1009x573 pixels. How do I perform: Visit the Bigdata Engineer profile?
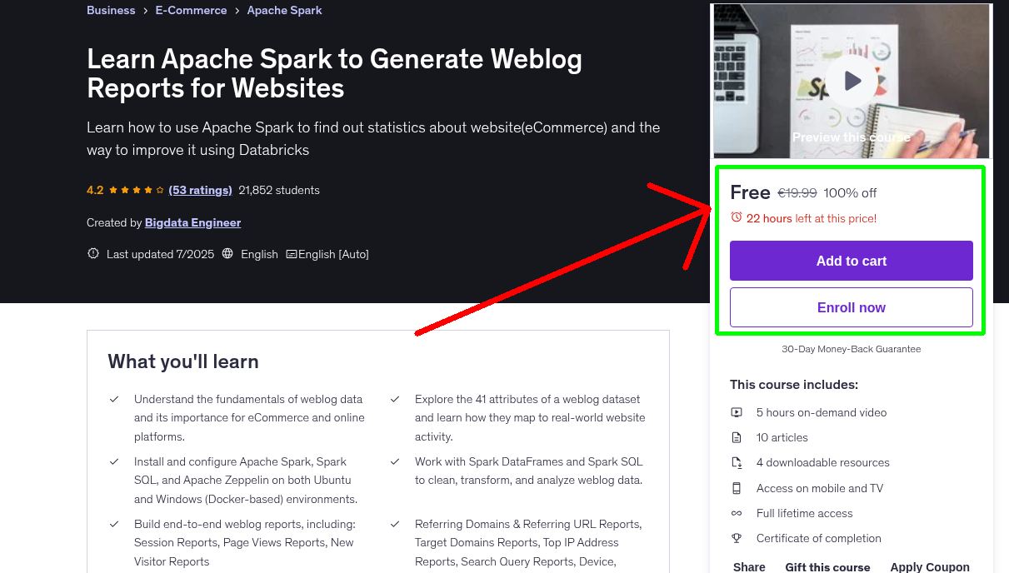[x=192, y=222]
